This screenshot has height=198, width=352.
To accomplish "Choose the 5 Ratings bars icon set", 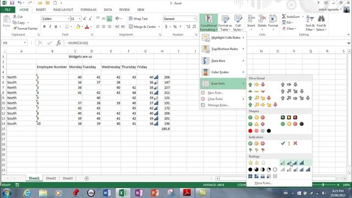I will pyautogui.click(x=295, y=169).
